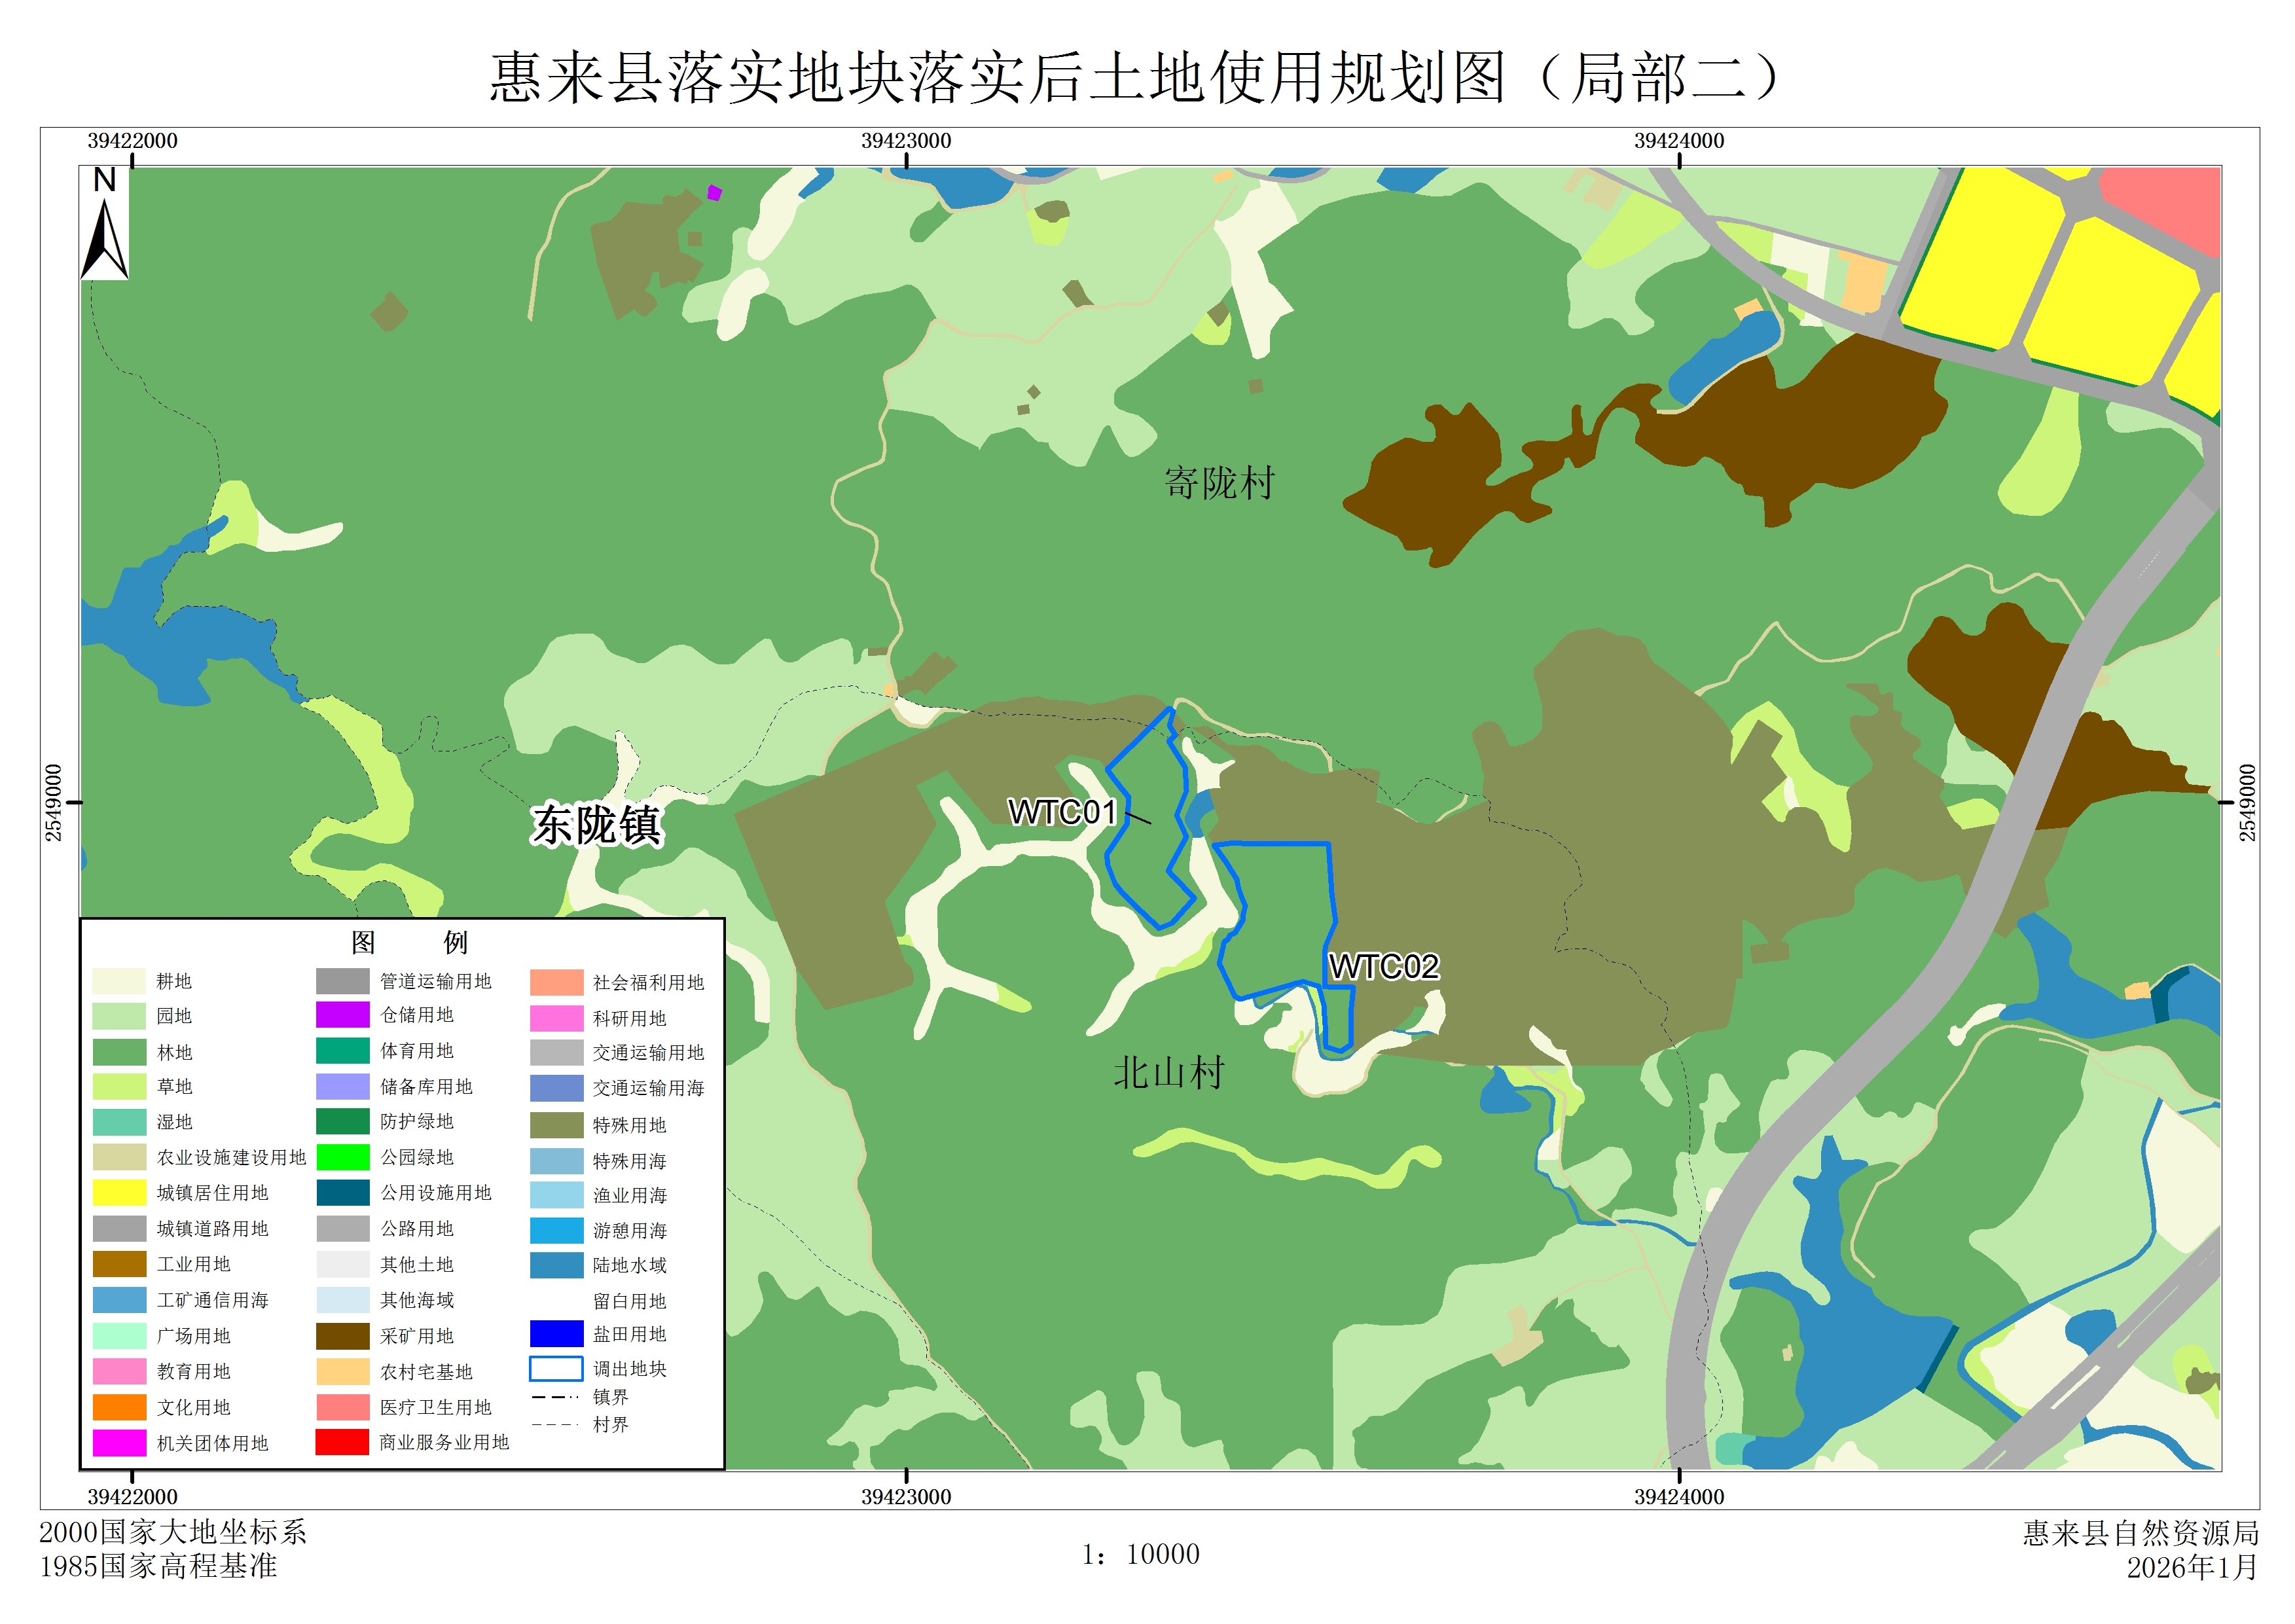Click the 特殊用地 olive legend swatch

556,1125
